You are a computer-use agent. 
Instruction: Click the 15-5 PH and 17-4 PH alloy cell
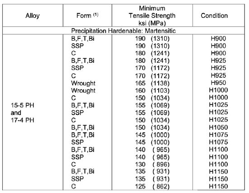click(23, 113)
